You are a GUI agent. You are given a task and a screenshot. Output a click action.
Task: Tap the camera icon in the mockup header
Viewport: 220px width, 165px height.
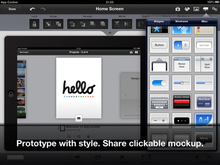pos(131,52)
